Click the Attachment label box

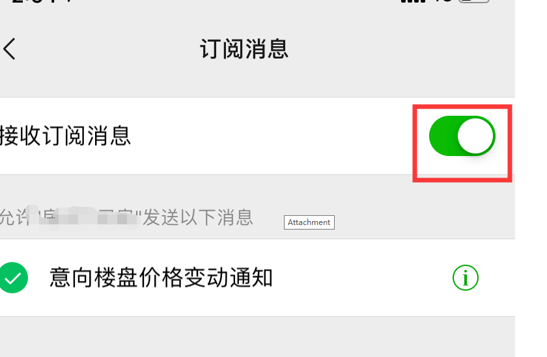point(309,222)
